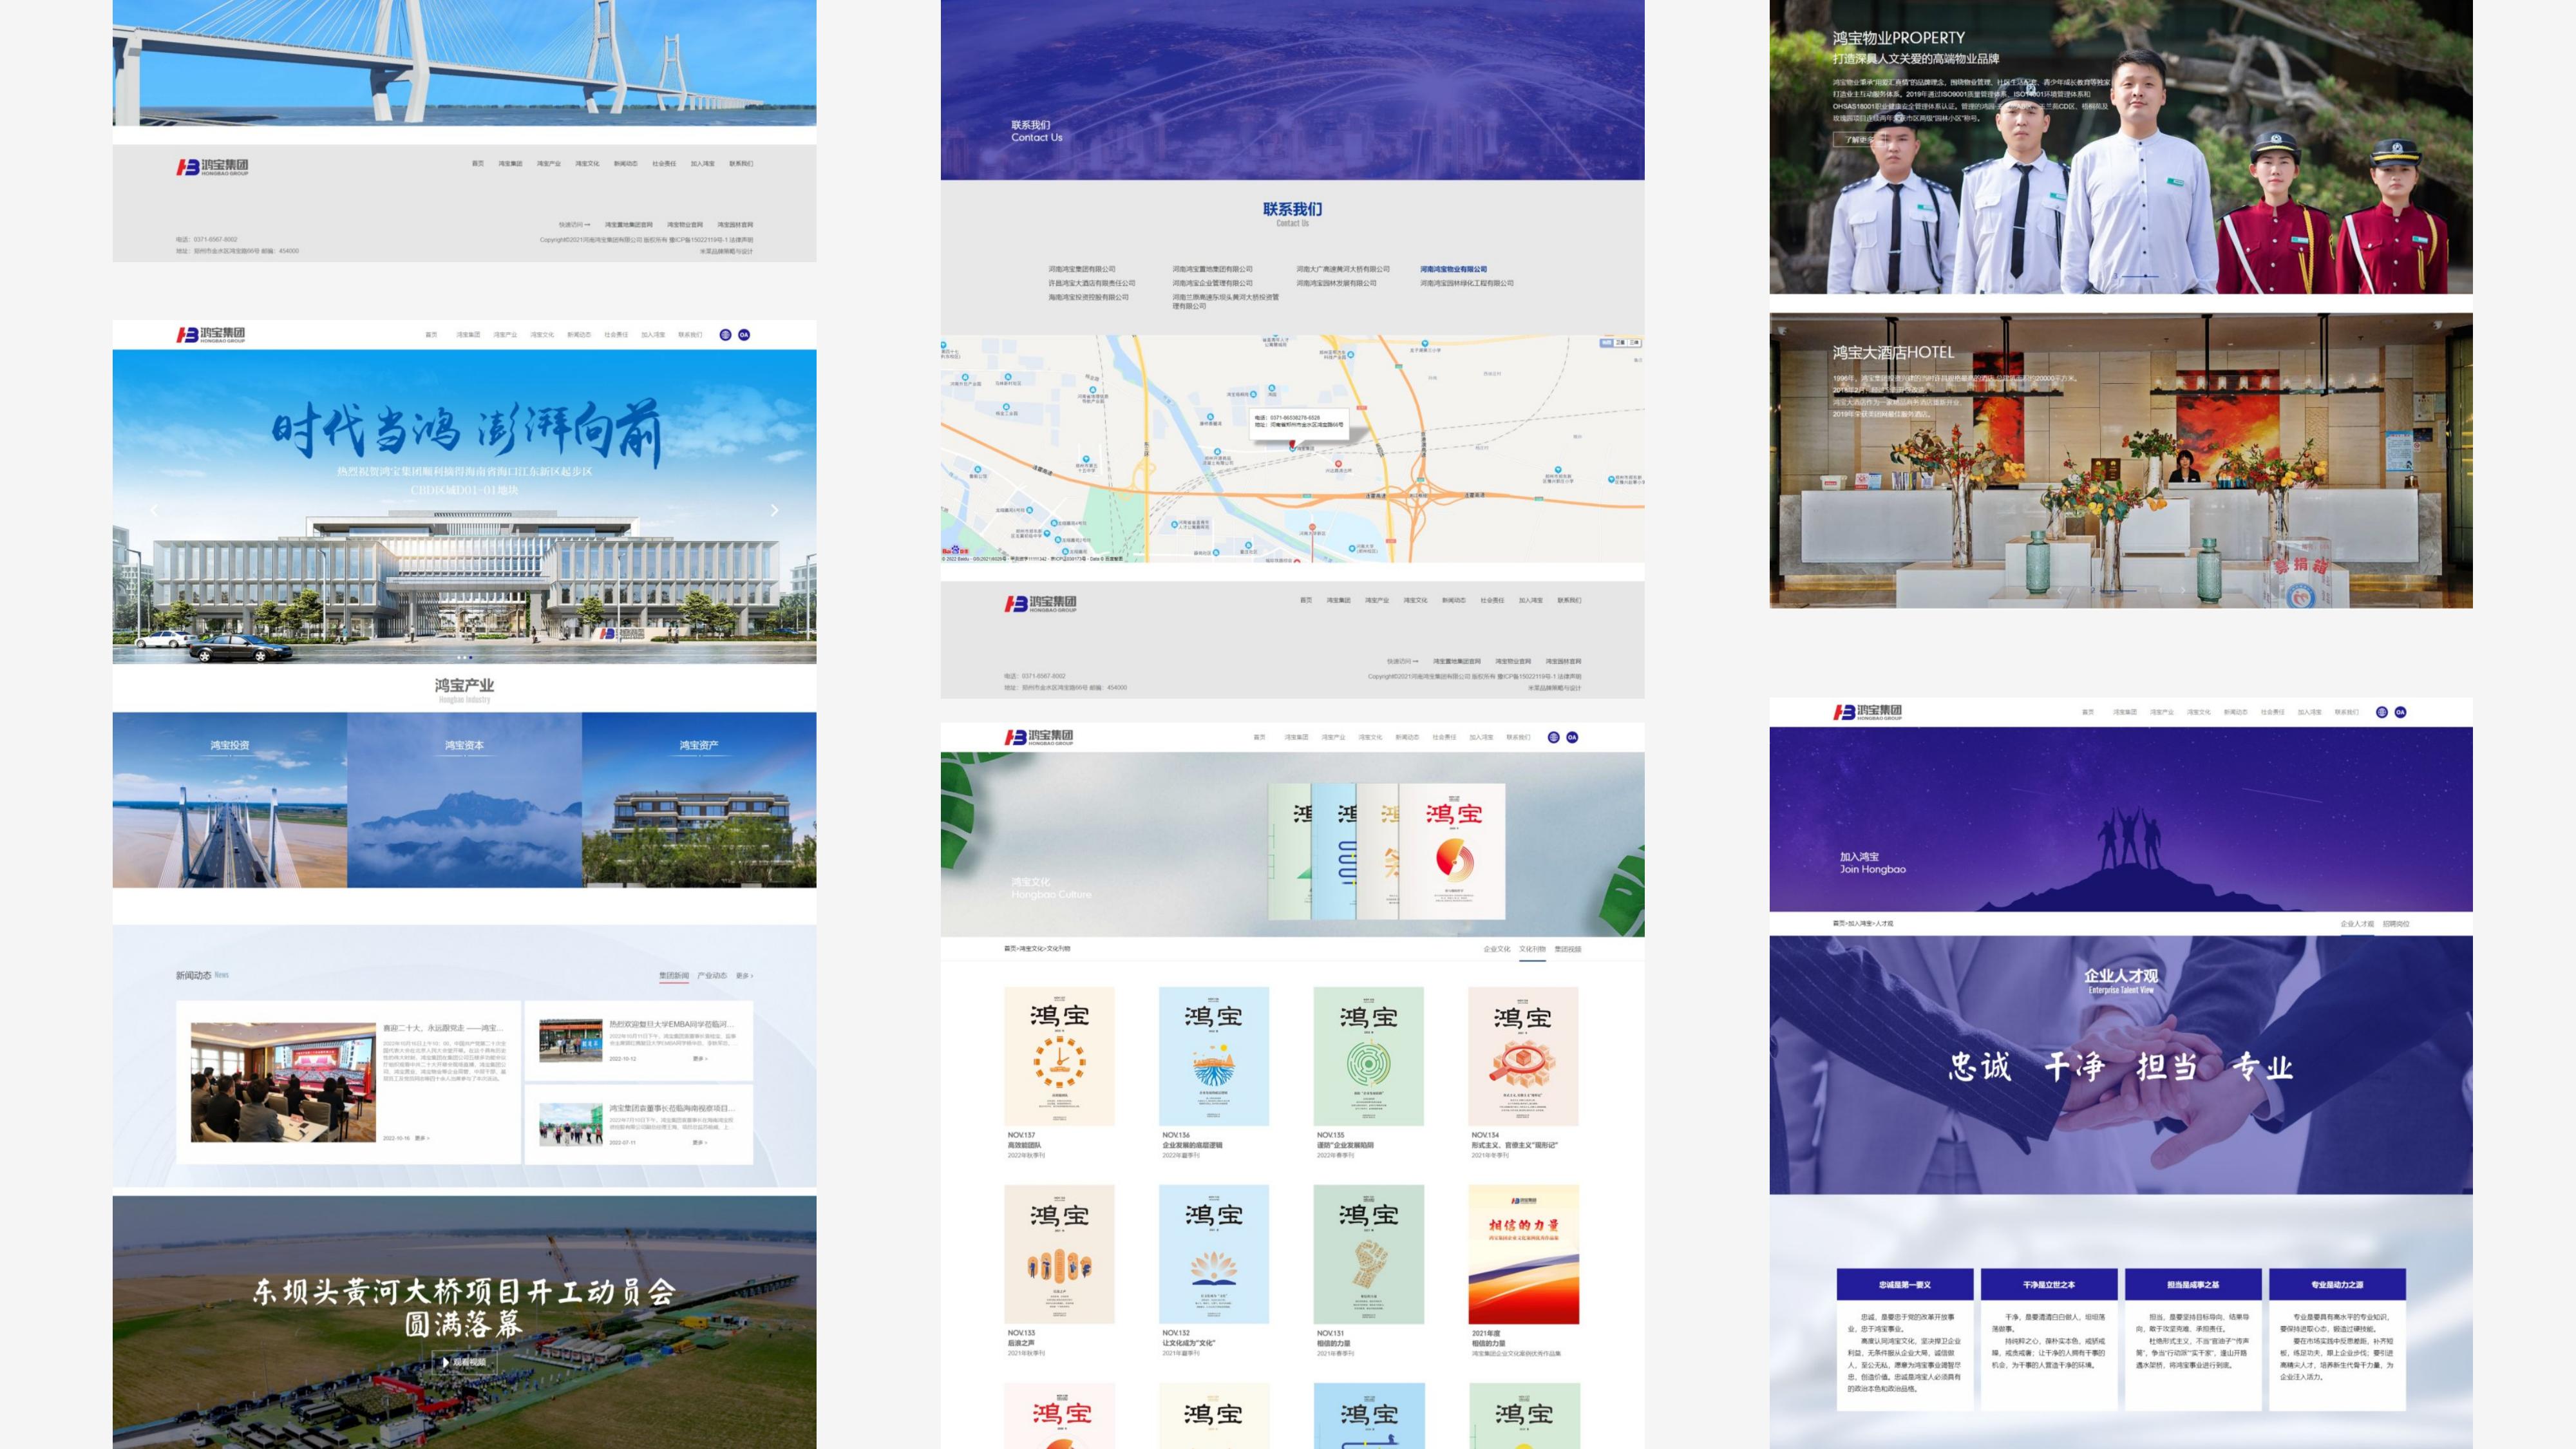Toggle map view type control on Baidu map

click(x=1620, y=343)
